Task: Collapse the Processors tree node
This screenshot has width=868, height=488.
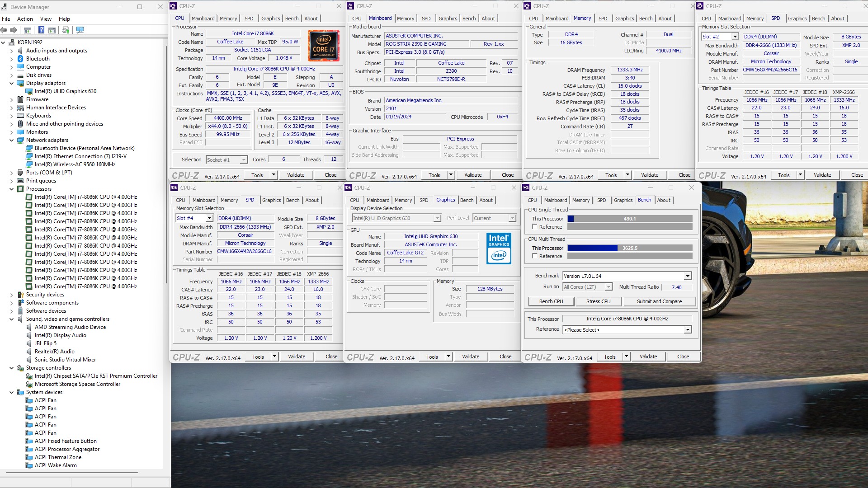Action: 11,189
